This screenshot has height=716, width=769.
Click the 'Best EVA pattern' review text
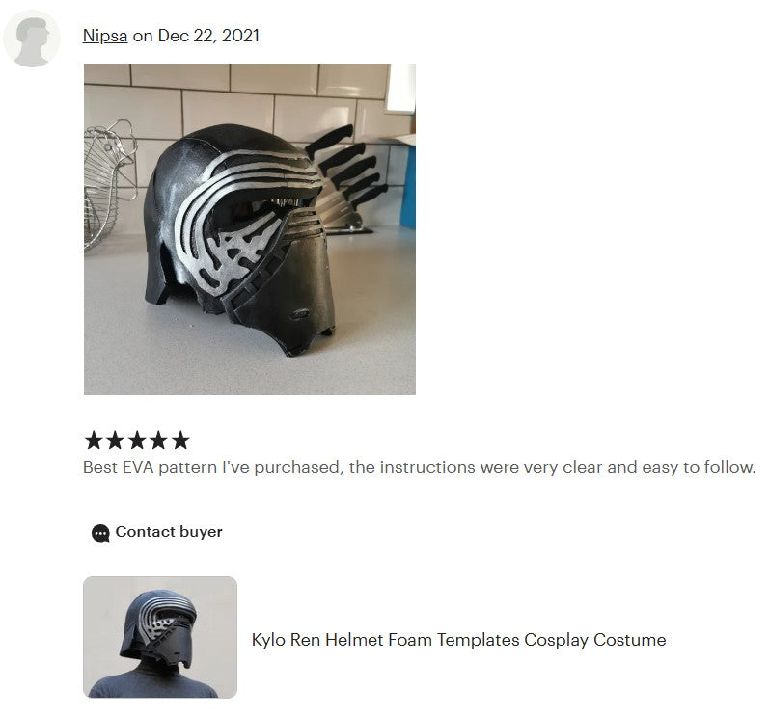420,467
